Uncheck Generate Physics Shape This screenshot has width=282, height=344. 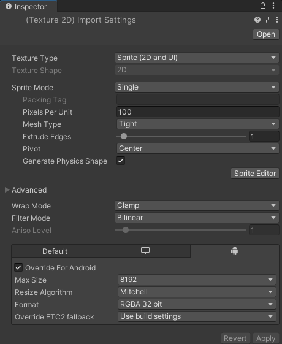[121, 161]
